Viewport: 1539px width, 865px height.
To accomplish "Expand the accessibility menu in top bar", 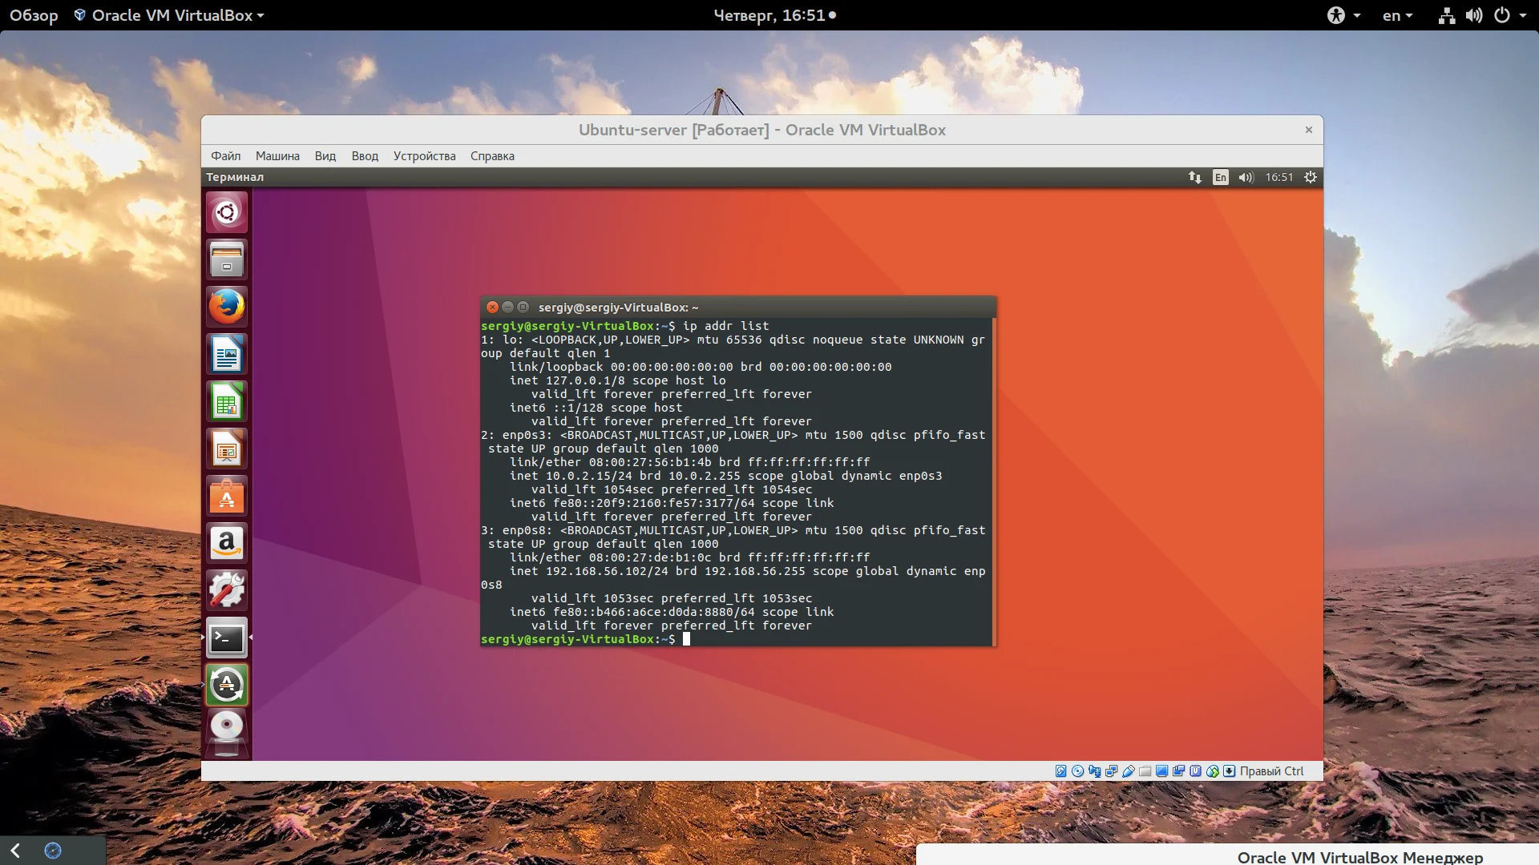I will point(1343,15).
